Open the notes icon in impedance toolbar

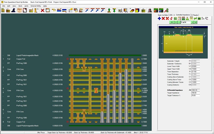click(191, 19)
